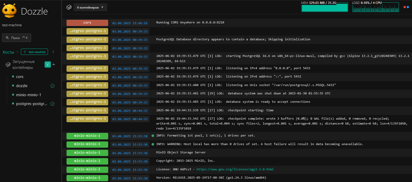The height and width of the screenshot is (182, 412).
Task: Select minio-minio-1 in the container list
Action: click(x=29, y=95)
